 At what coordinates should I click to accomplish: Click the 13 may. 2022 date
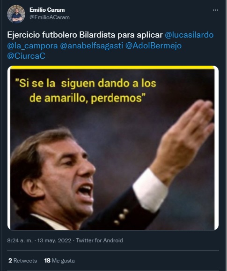pos(54,240)
